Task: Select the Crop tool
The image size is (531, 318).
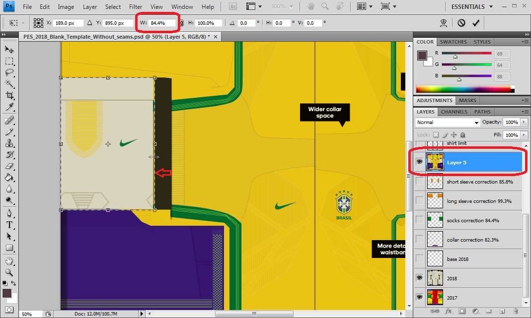Action: coord(9,95)
